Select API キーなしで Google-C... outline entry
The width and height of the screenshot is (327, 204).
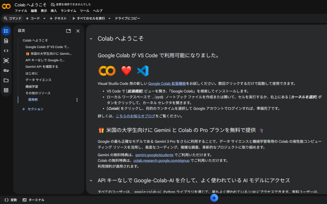pos(45,60)
